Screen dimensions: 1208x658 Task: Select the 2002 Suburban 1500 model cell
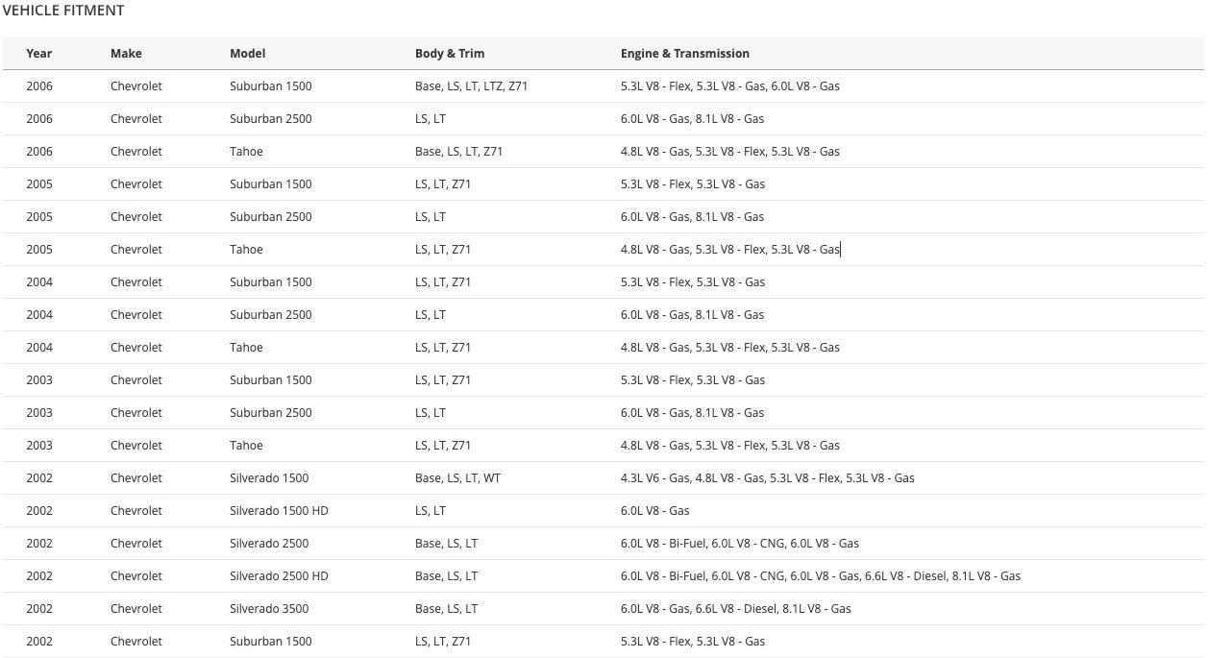(270, 642)
